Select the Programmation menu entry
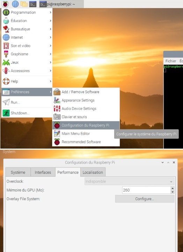The width and height of the screenshot is (183, 252). pyautogui.click(x=27, y=12)
